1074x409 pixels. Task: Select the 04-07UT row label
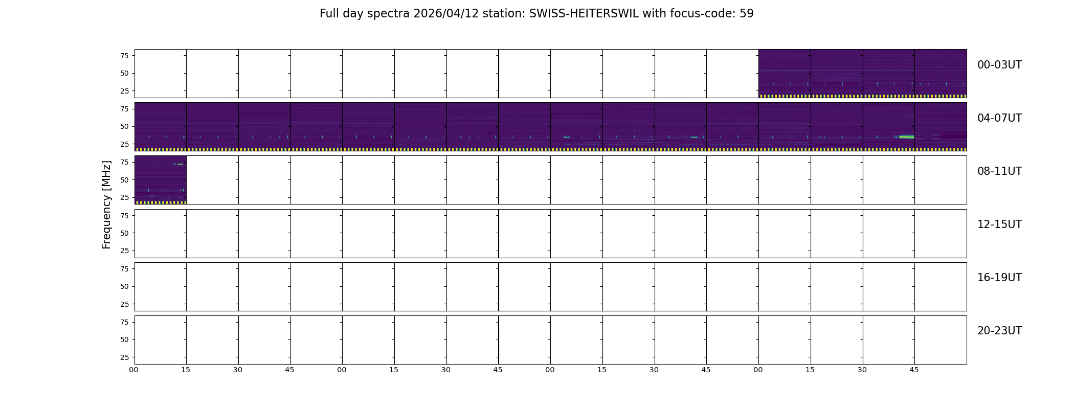pyautogui.click(x=999, y=118)
